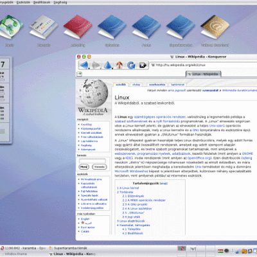This screenshot has width=257, height=257.
Task: Open the gold folder icon on the desktop
Action: (x=215, y=26)
